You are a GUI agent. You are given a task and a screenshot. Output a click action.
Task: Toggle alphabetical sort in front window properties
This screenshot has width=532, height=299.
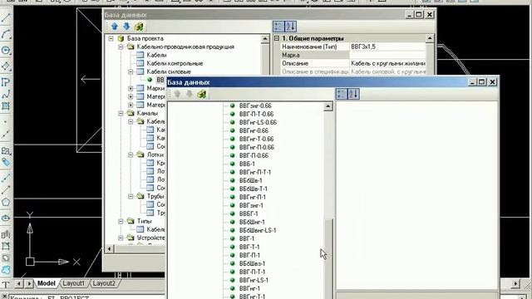pos(352,94)
